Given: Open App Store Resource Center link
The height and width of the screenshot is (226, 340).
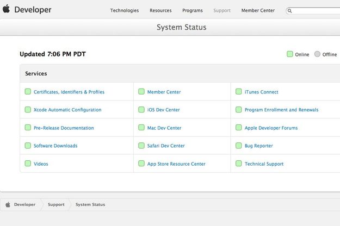Looking at the screenshot, I should click(x=176, y=164).
